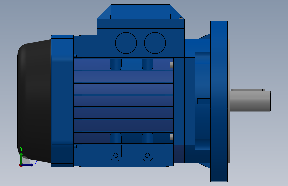The width and height of the screenshot is (288, 186).
Task: Select the left mounting lug hole at bottom
Action: point(116,155)
